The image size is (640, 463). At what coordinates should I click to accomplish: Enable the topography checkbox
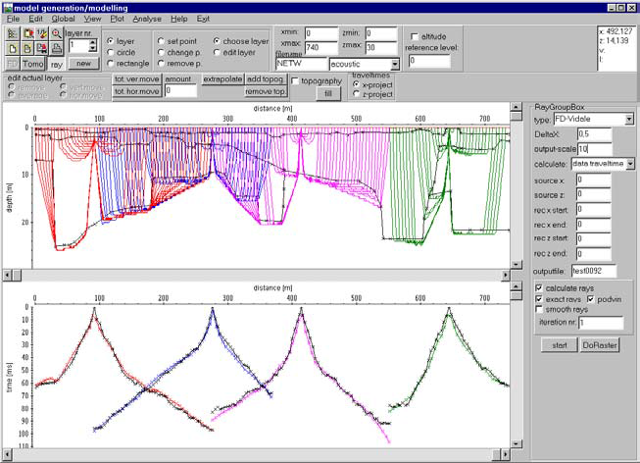click(296, 80)
